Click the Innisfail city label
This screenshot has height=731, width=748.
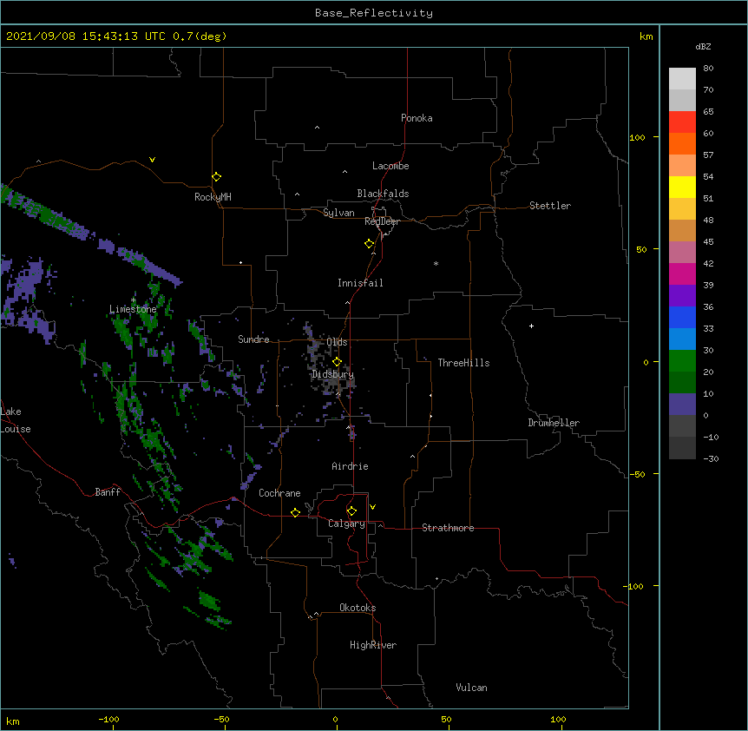[360, 283]
